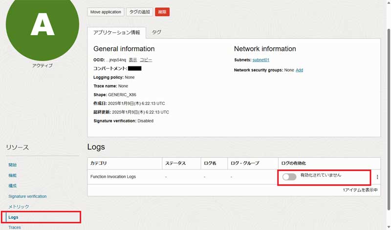Click the page vertical scrollbar
The height and width of the screenshot is (230, 391).
(389, 120)
